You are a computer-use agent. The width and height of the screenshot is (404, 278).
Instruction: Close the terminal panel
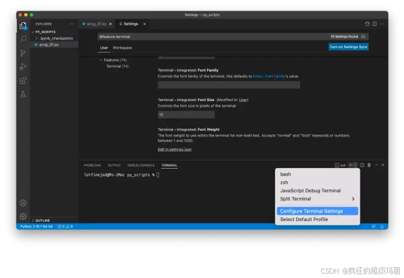(383, 165)
